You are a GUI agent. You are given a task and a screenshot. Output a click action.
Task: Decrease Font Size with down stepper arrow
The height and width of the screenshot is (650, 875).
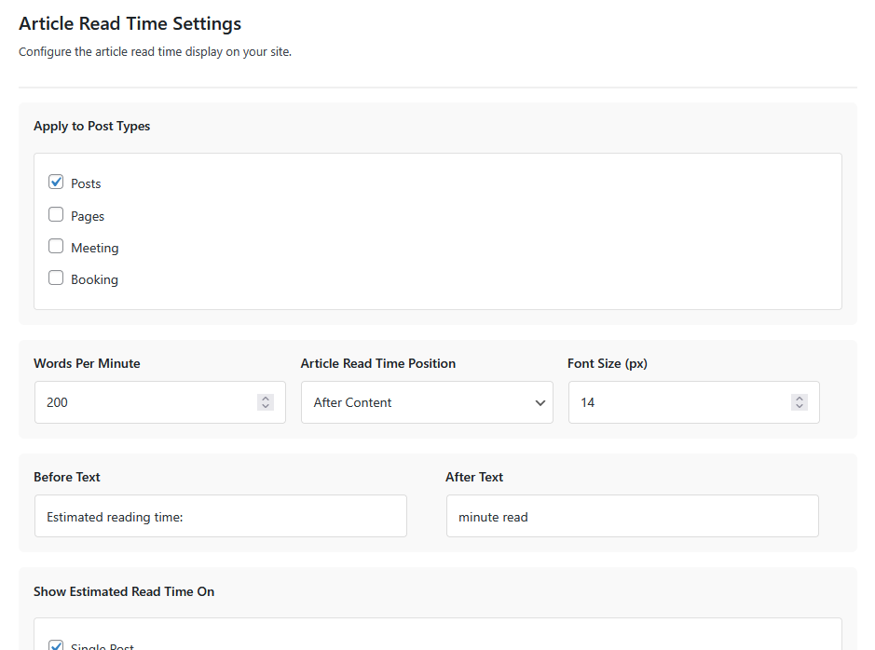[799, 407]
